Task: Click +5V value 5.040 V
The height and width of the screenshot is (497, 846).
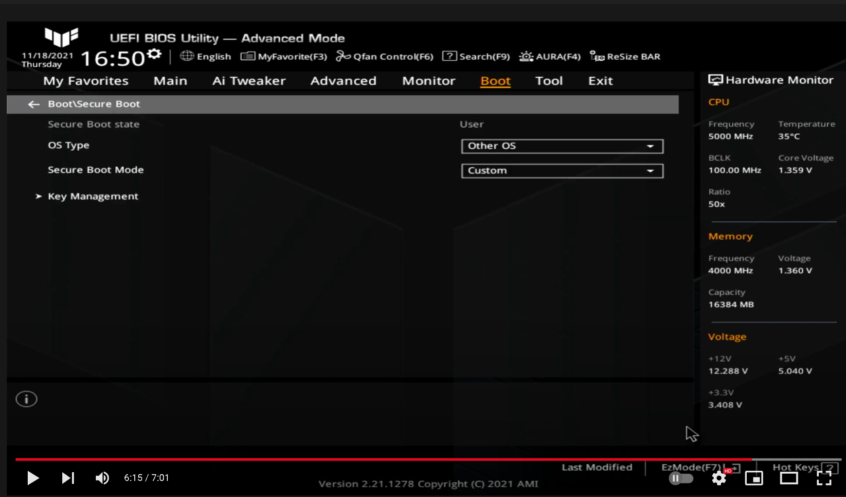Action: click(795, 371)
